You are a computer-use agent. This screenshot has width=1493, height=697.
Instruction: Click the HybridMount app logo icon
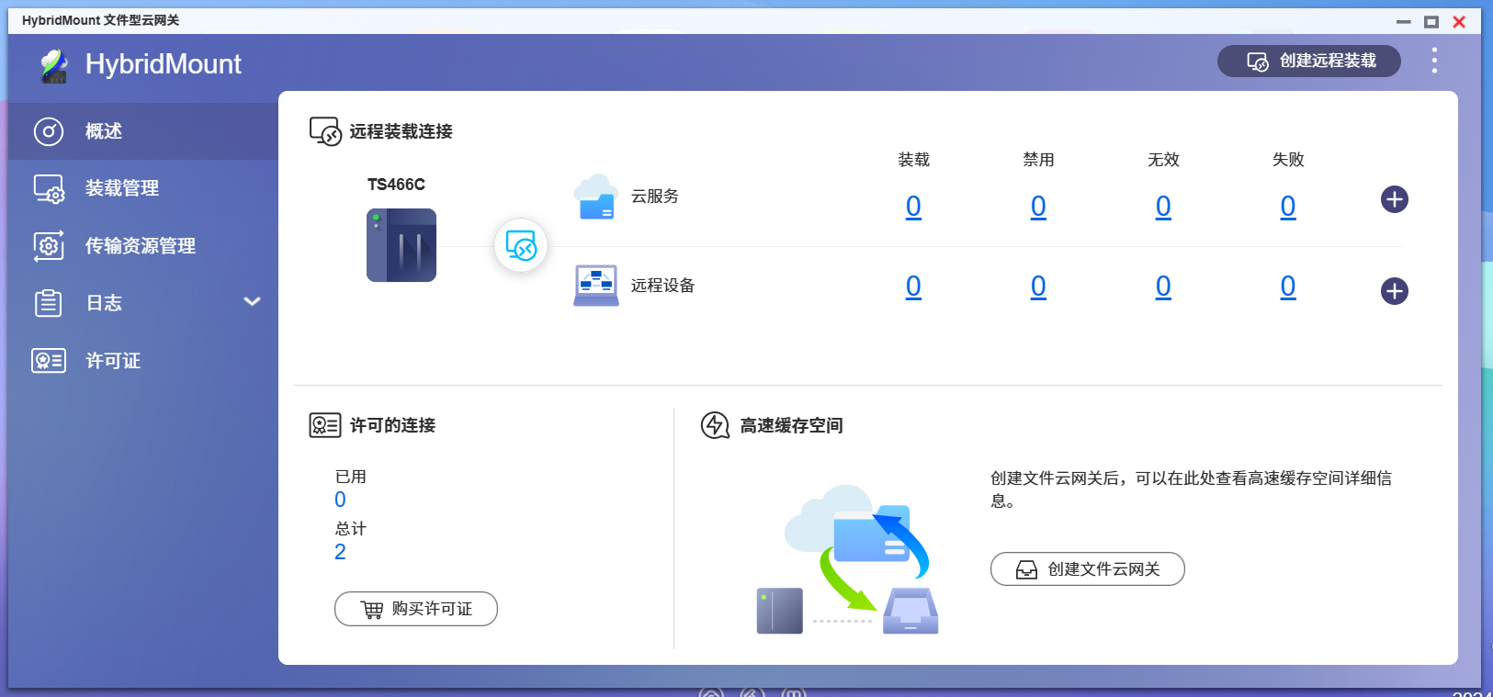pos(54,65)
